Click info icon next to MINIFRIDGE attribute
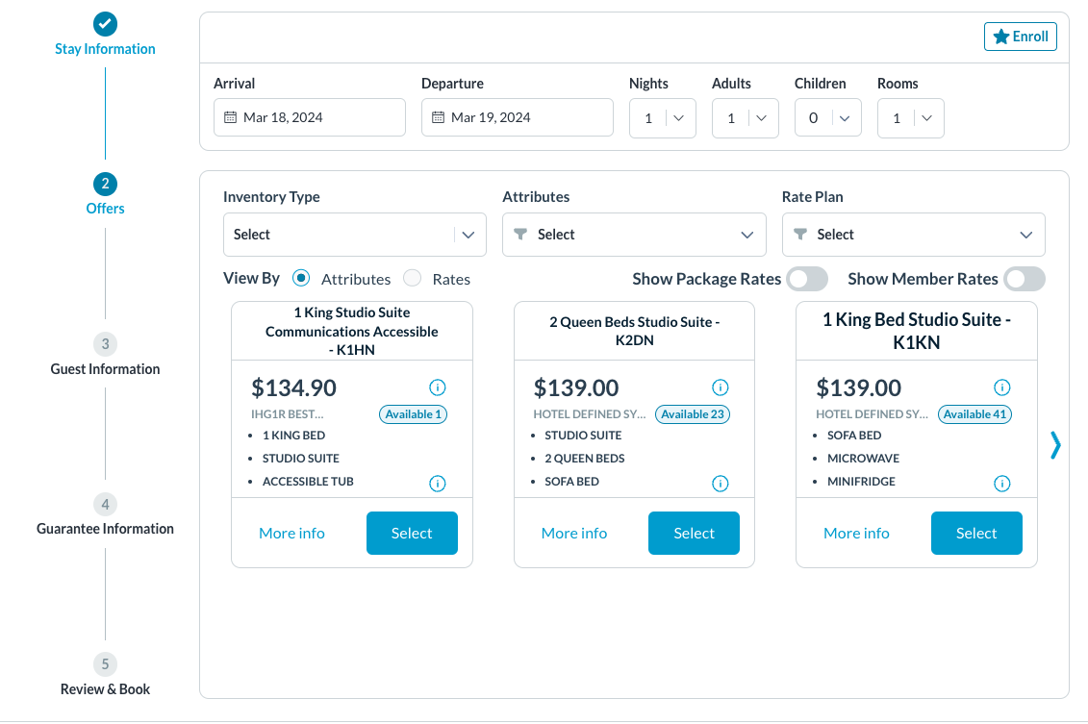The width and height of the screenshot is (1088, 724). (x=1001, y=484)
